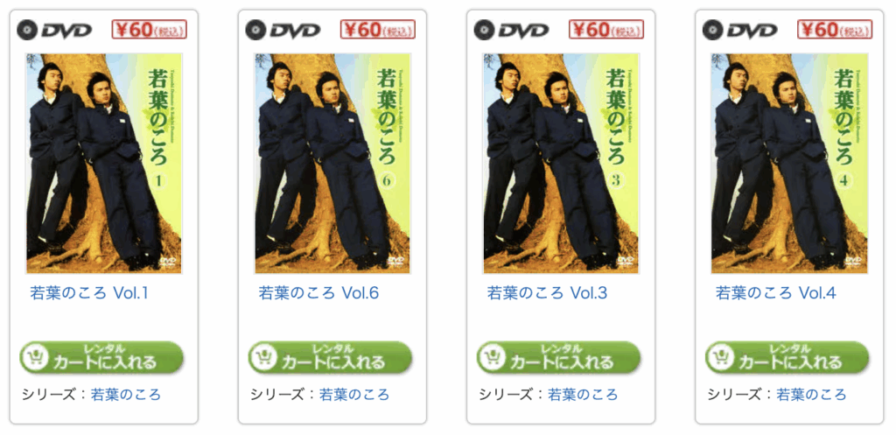The height and width of the screenshot is (435, 896).
Task: Click the ¥60 price tag on Vol.6
Action: click(x=378, y=30)
